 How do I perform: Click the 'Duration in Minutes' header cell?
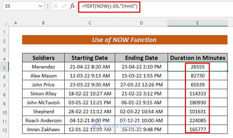point(198,58)
